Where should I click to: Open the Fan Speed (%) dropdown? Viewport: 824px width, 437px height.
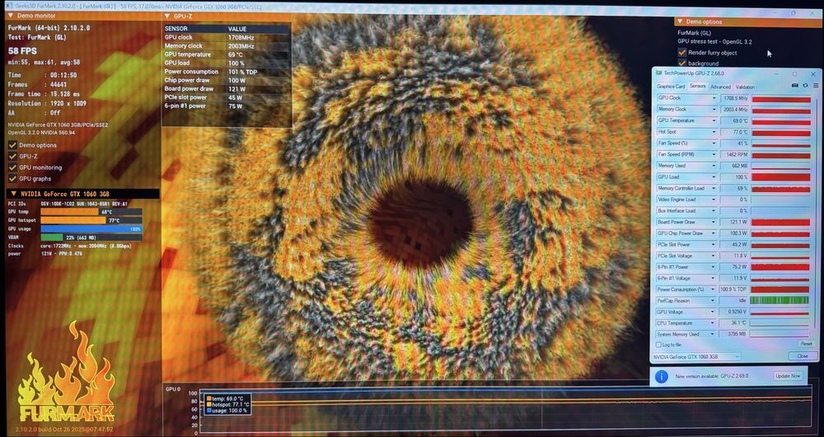(714, 143)
